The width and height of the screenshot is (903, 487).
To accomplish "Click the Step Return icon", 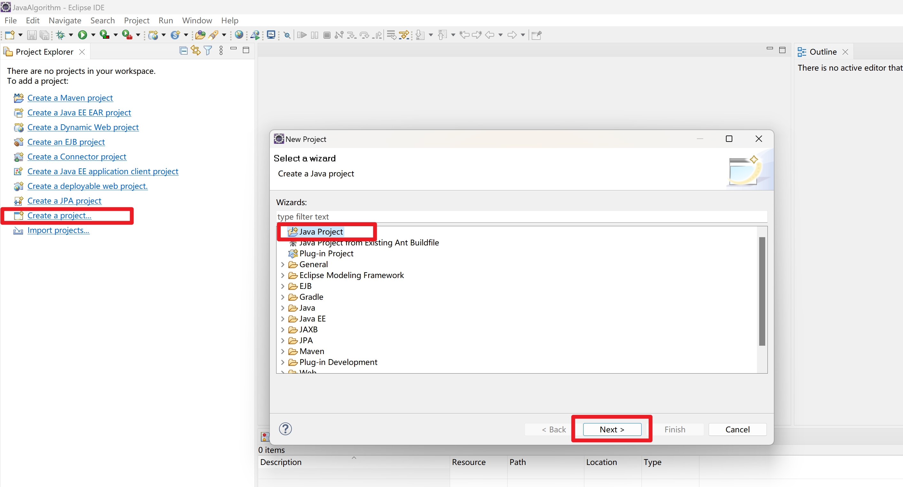I will click(x=378, y=35).
